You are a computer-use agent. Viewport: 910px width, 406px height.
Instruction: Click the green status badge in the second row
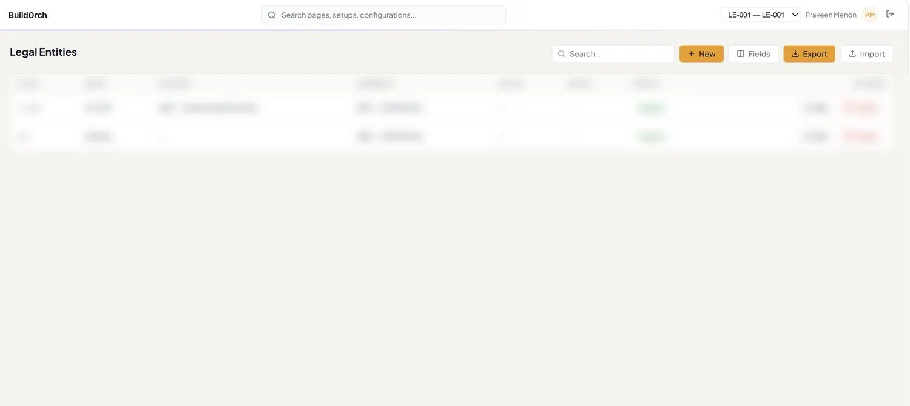tap(652, 136)
